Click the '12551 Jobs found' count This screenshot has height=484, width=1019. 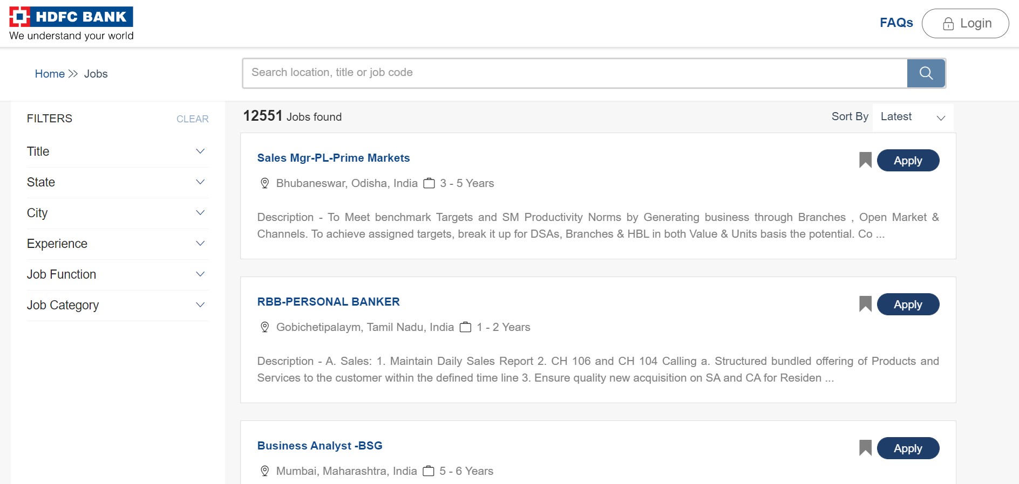[x=292, y=116]
